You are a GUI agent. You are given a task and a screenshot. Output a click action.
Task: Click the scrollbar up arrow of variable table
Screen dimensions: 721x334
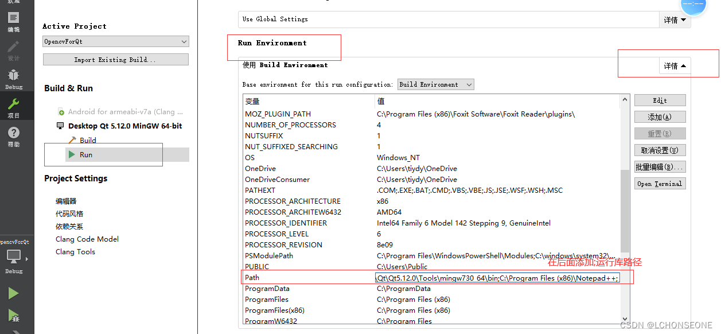coord(625,100)
